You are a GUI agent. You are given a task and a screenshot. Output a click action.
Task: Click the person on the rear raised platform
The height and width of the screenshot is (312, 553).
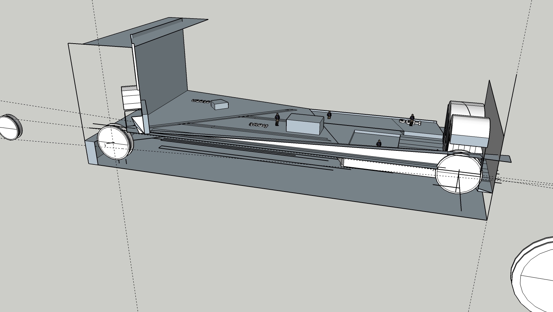(329, 115)
